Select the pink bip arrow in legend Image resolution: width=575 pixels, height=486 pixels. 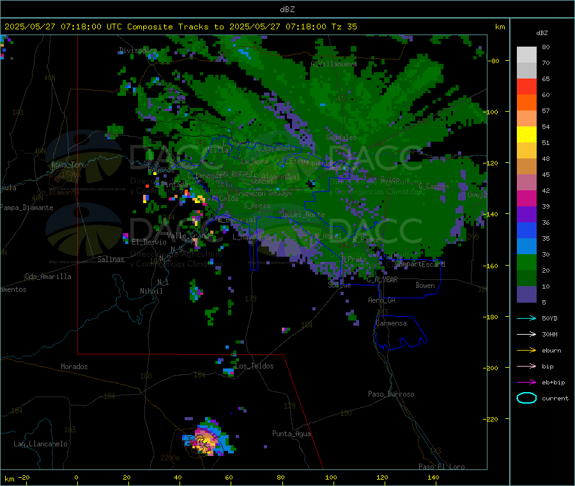[x=526, y=366]
